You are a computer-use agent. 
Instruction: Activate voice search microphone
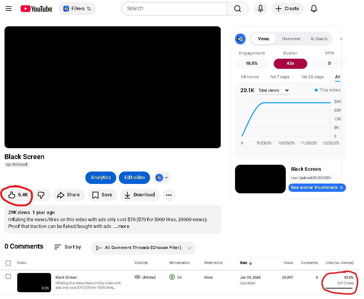(261, 9)
